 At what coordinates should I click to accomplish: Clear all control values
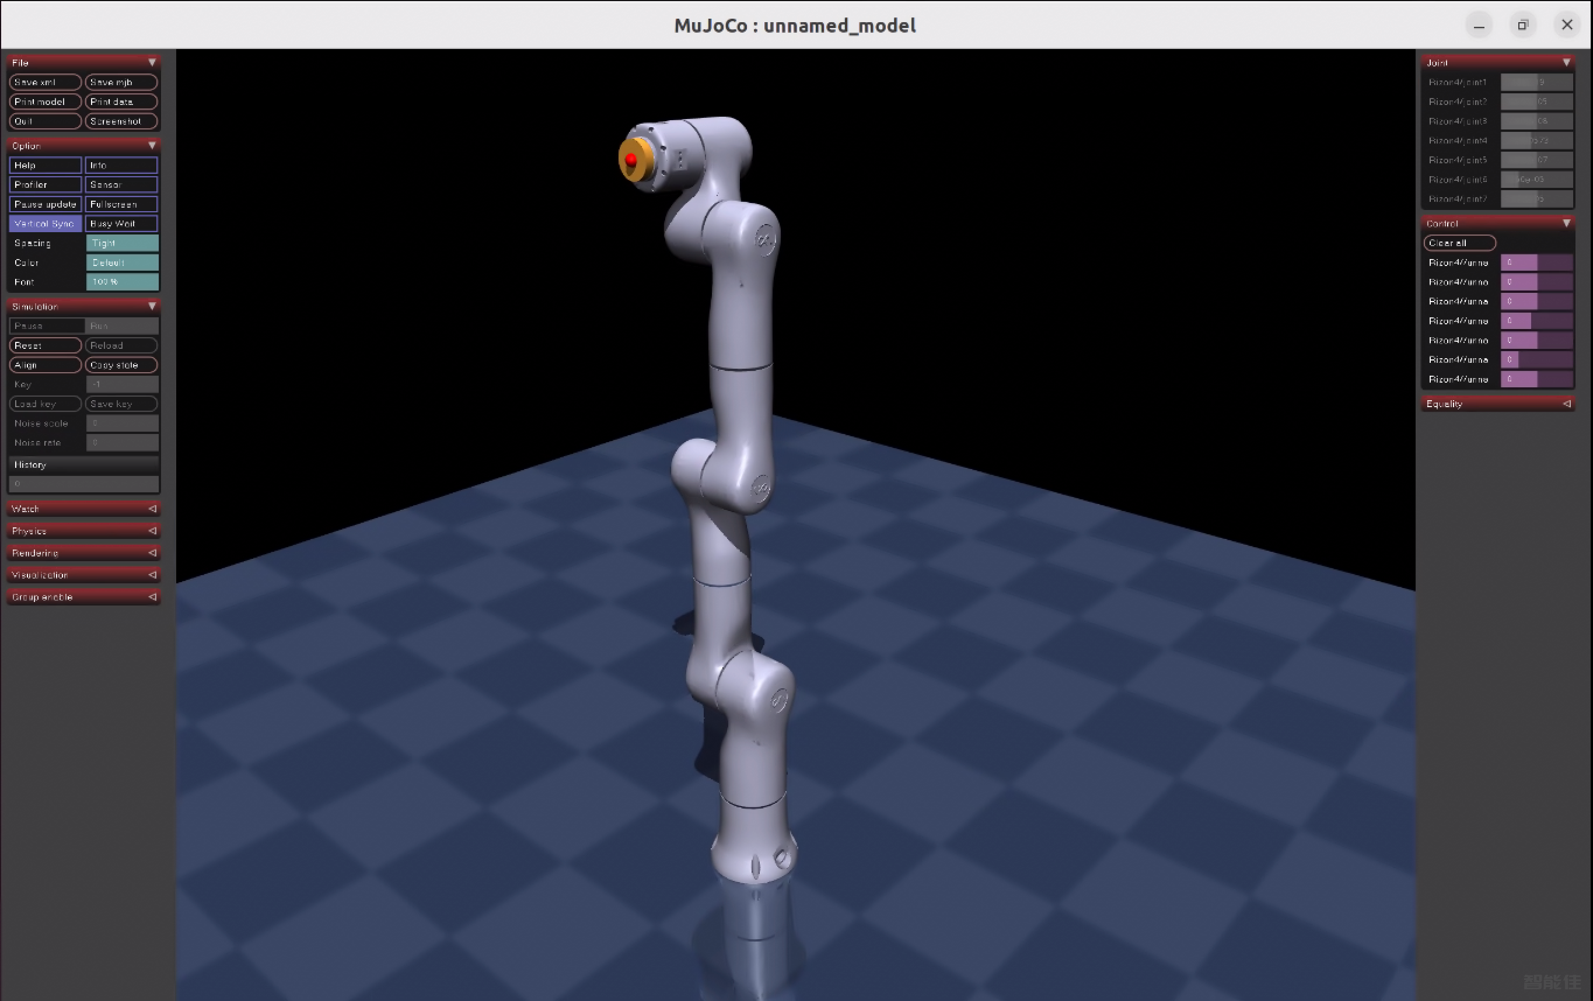click(1459, 243)
